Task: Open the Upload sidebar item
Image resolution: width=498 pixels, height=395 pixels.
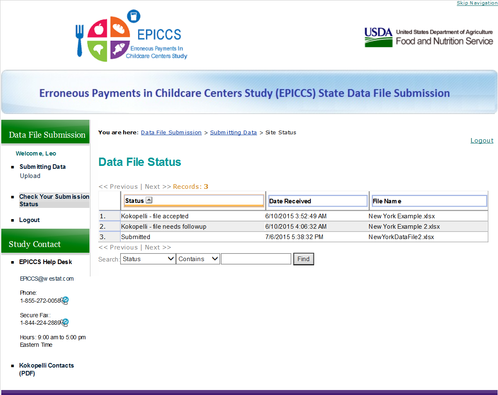Action: tap(30, 176)
